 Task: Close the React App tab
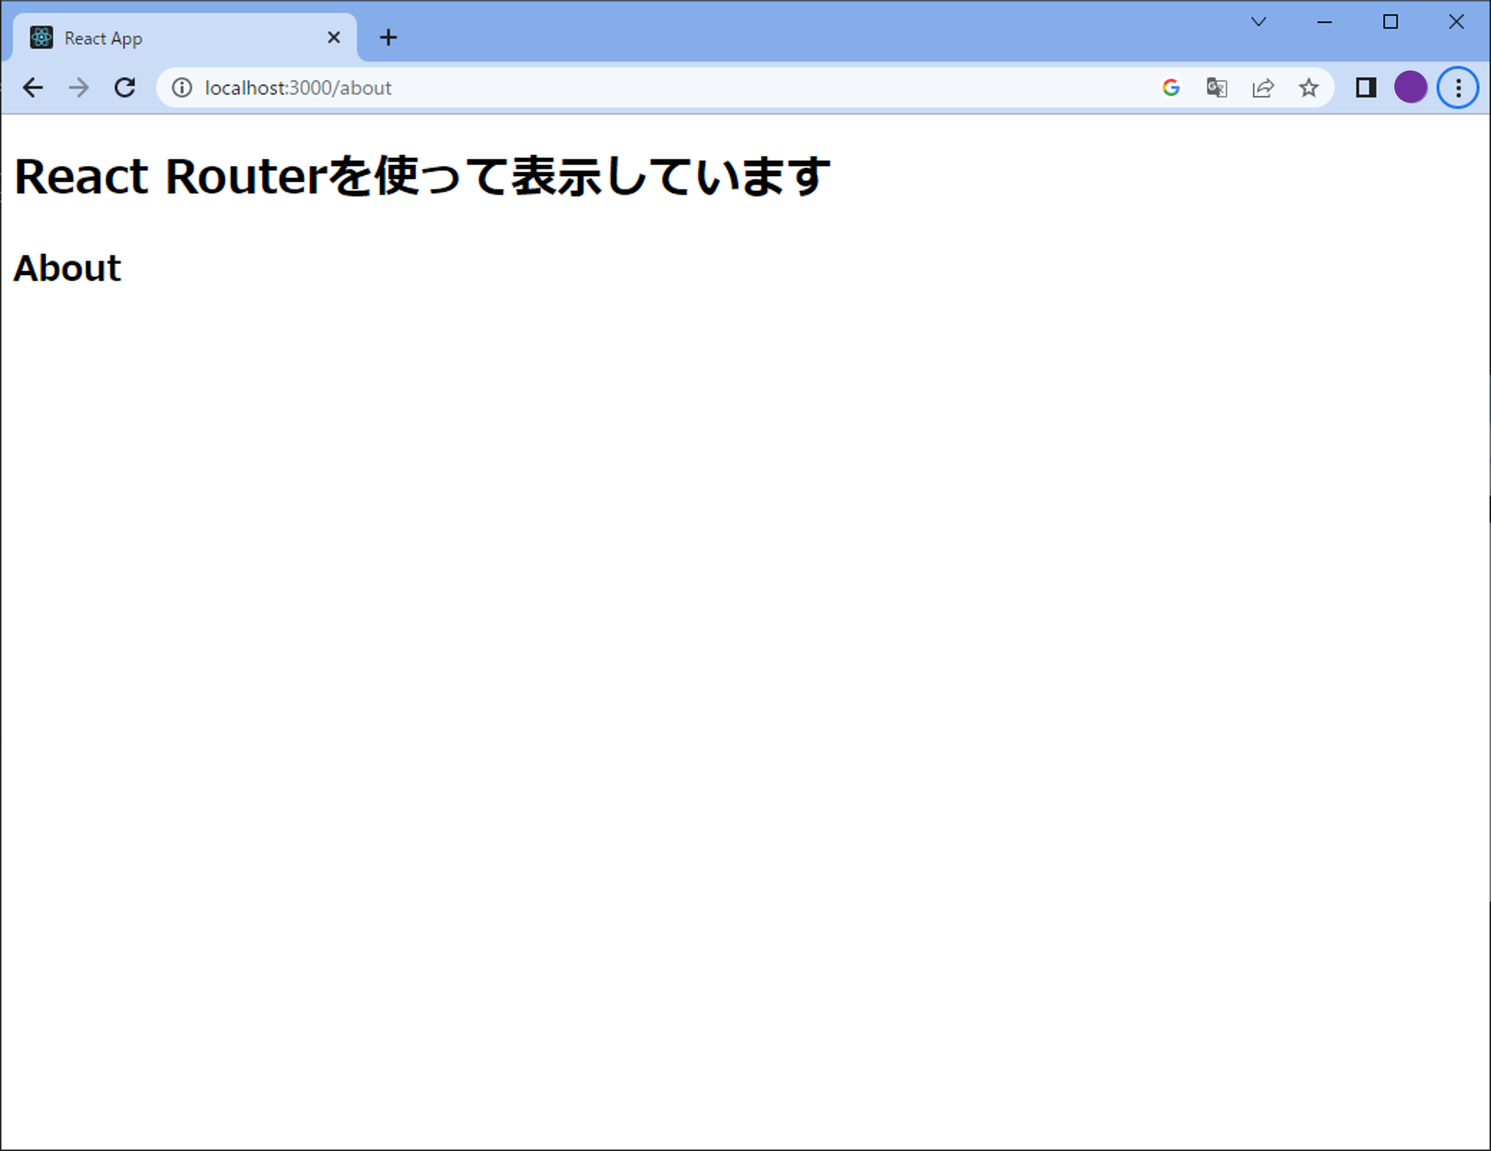(334, 37)
